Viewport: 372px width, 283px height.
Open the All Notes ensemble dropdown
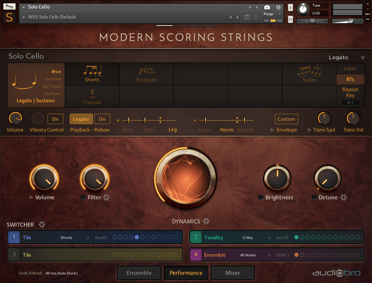(269, 255)
